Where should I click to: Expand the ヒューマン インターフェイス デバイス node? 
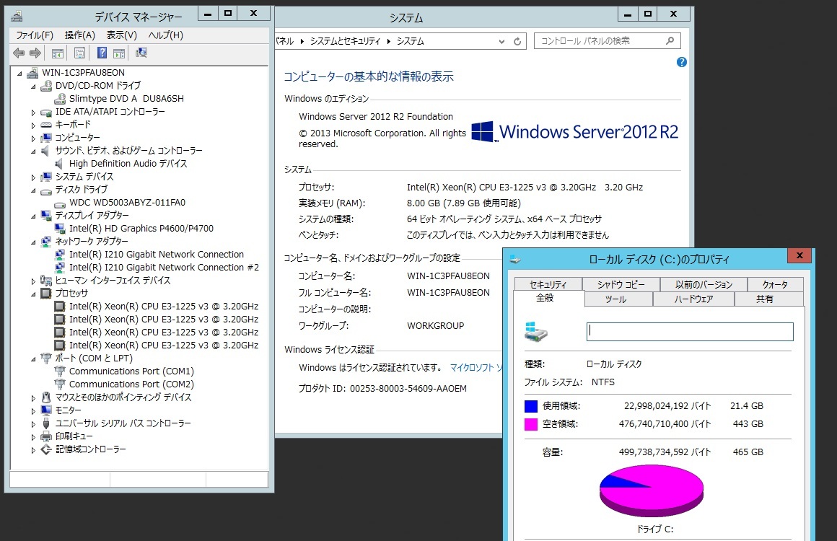pos(33,281)
